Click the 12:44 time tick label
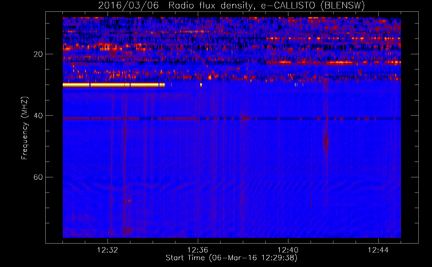Viewport: 432px width, 267px height. [378, 250]
